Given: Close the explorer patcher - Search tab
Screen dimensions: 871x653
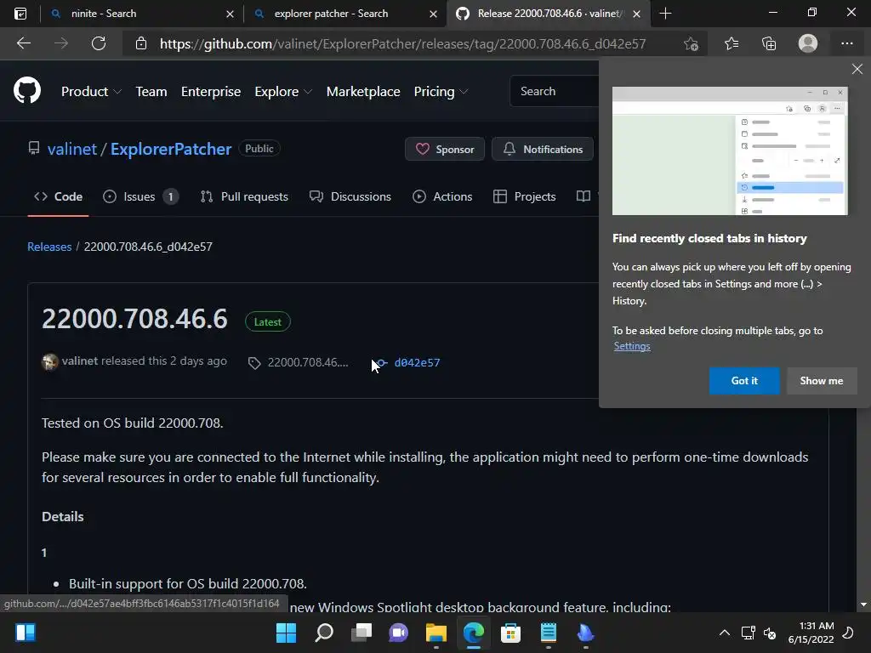Looking at the screenshot, I should 433,14.
